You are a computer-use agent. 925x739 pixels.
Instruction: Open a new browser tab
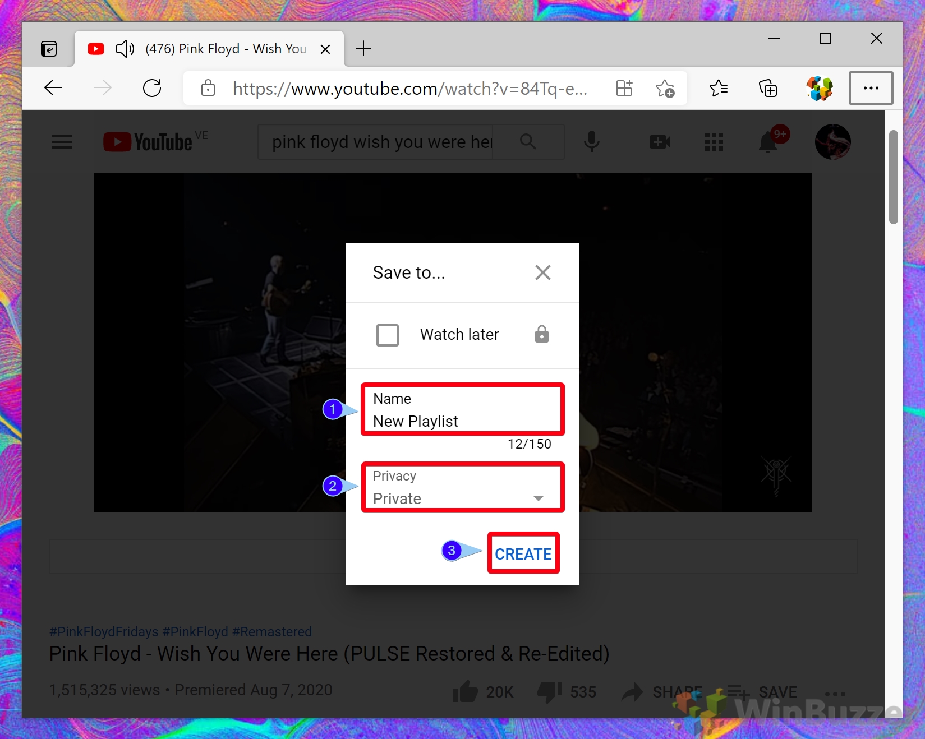click(363, 49)
